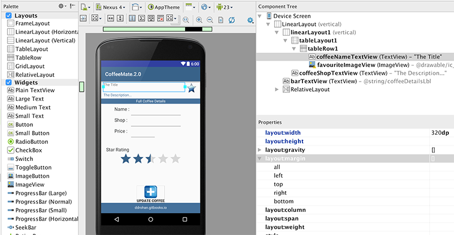Click the third star of the rating bar

tap(150, 159)
